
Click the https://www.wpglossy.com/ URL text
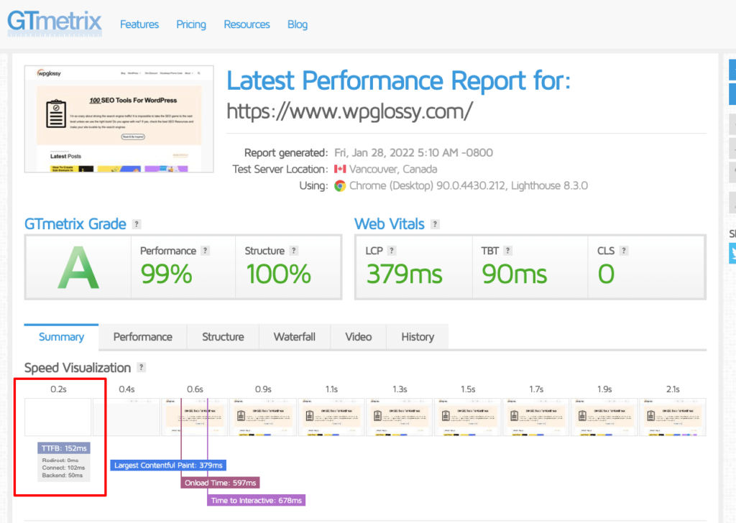(x=350, y=111)
